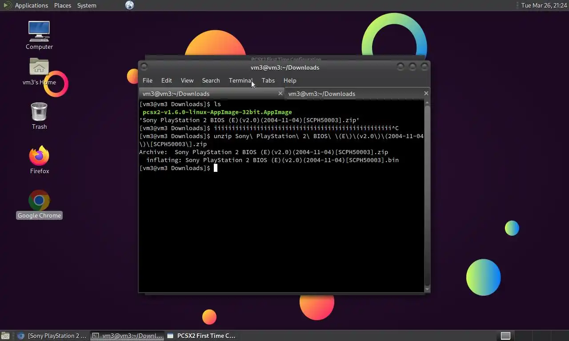Switch to Sony PlayStation 2 taskbar window
This screenshot has width=569, height=341.
[x=52, y=336]
